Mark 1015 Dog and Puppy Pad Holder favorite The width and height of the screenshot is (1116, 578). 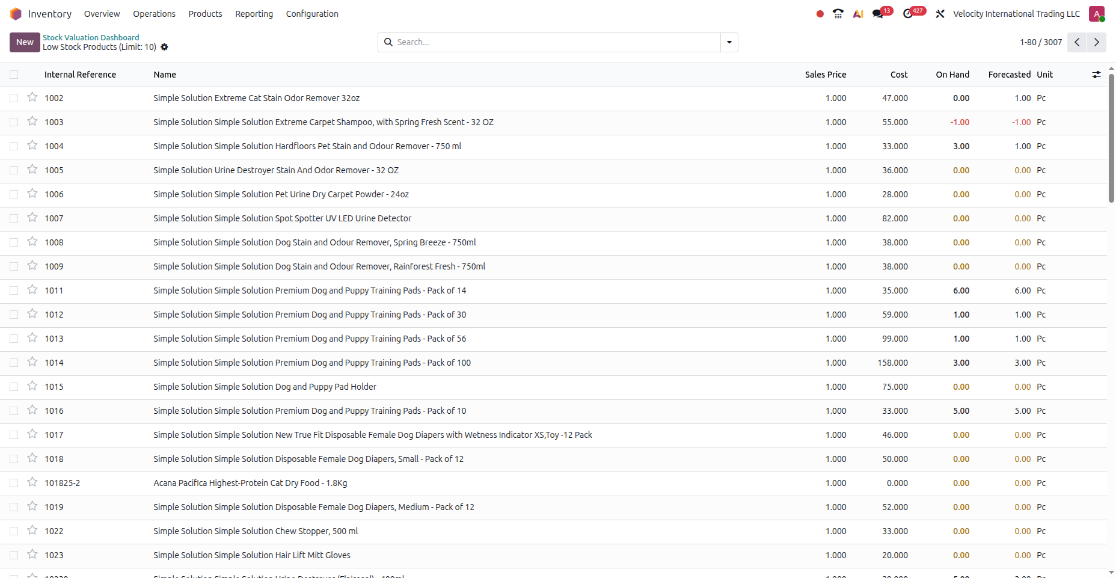(32, 386)
